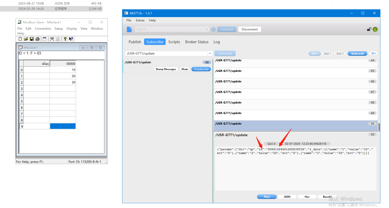
Task: Switch payload view to Plain
Action: point(267,197)
